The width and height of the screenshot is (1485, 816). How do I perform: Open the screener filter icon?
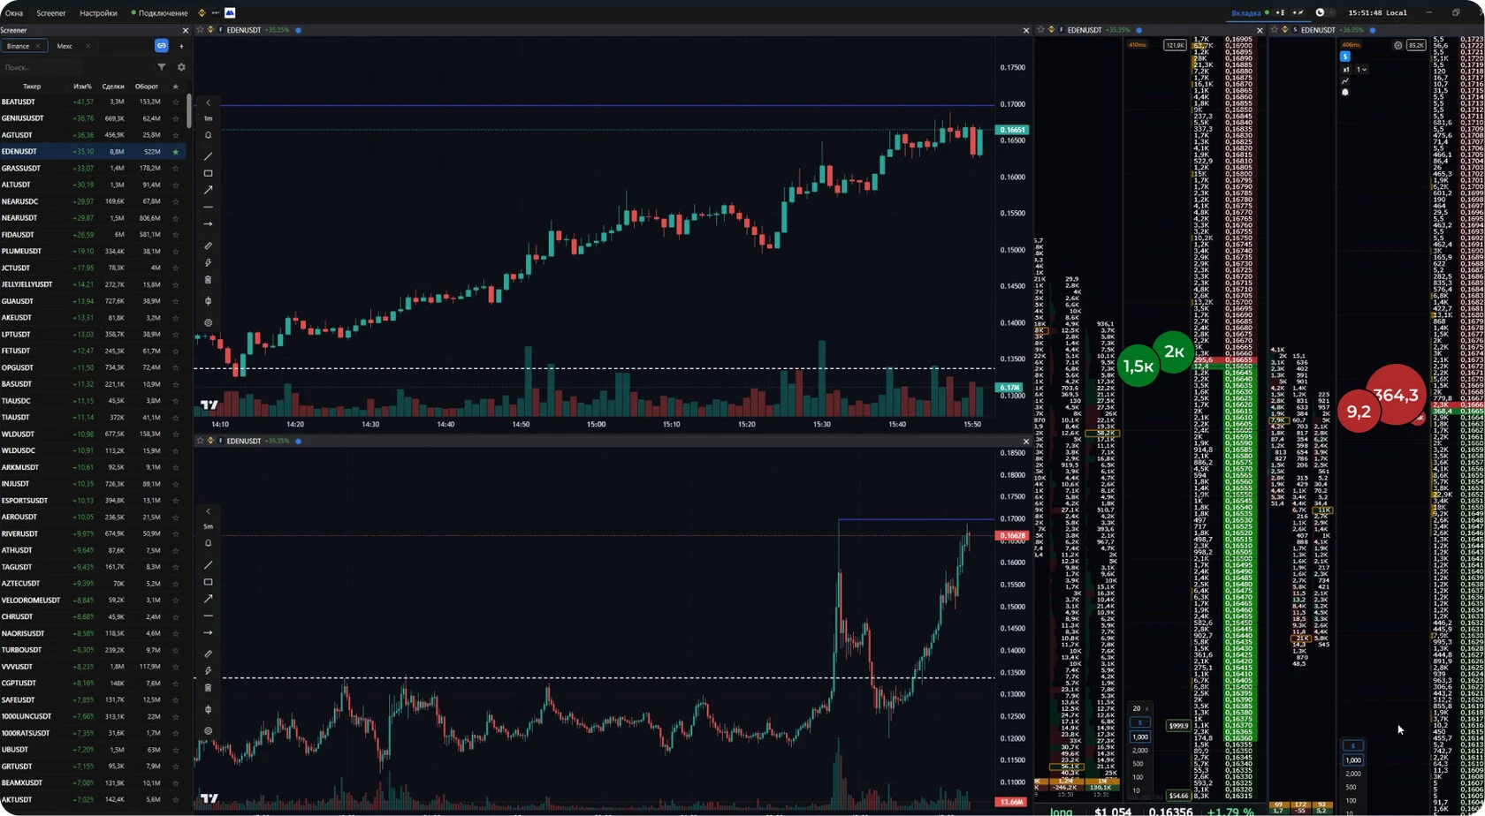[x=162, y=67]
